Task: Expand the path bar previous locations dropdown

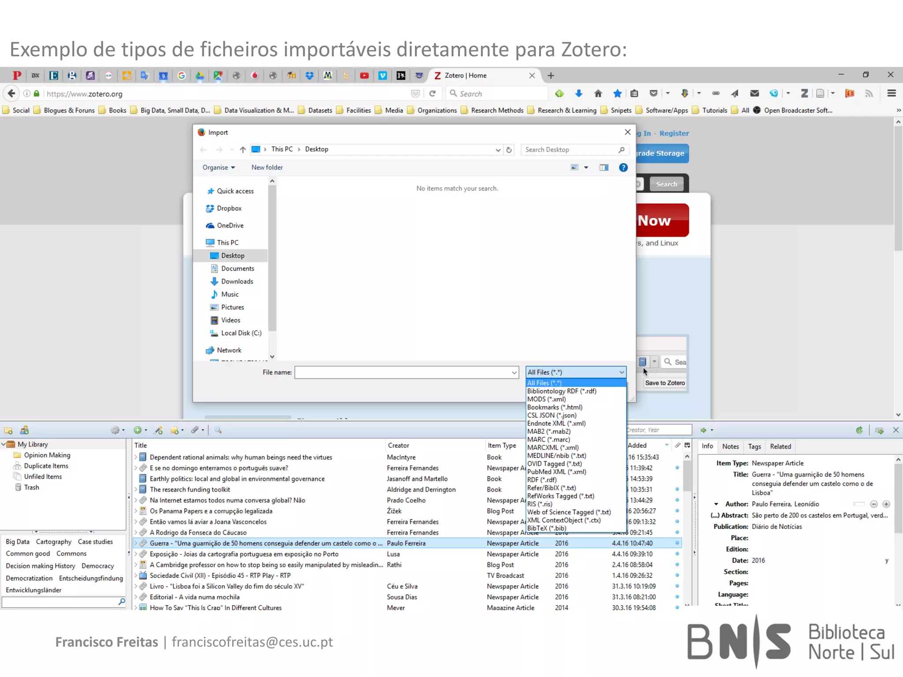Action: click(x=498, y=150)
